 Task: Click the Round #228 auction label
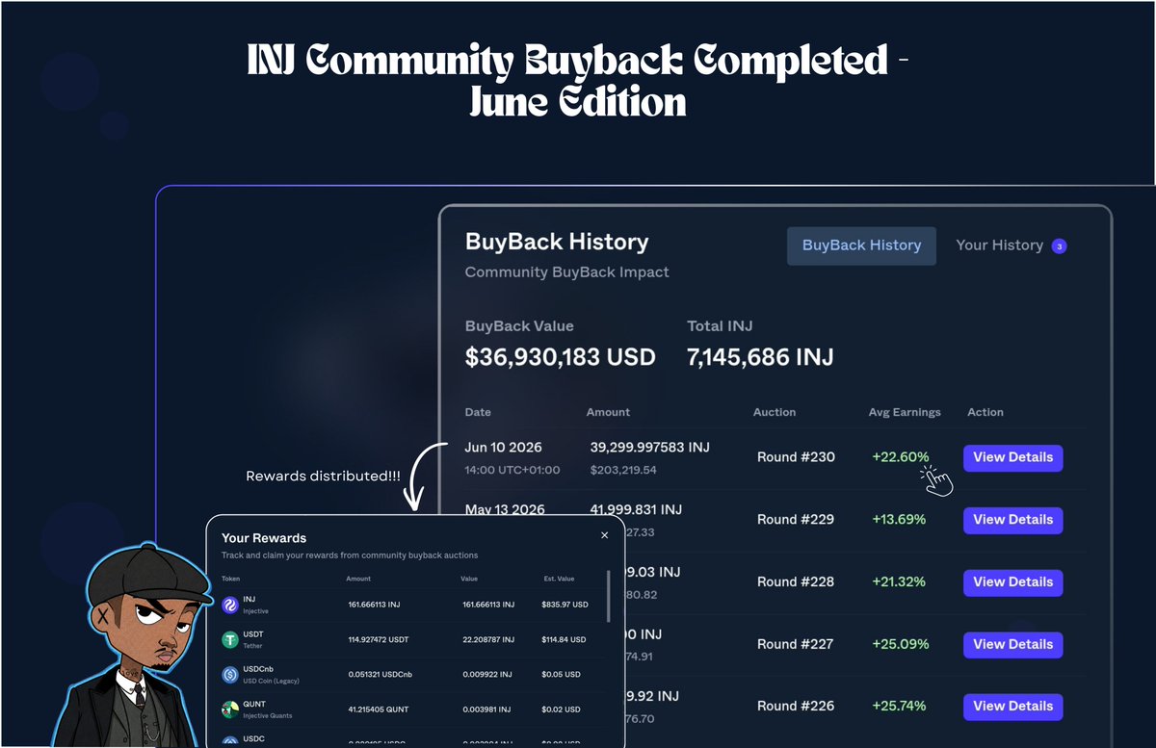796,582
